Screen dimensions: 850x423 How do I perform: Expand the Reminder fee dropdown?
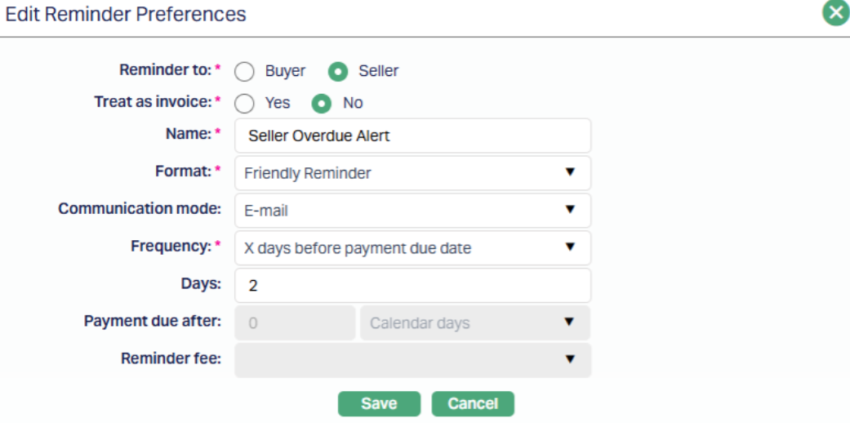click(x=412, y=359)
